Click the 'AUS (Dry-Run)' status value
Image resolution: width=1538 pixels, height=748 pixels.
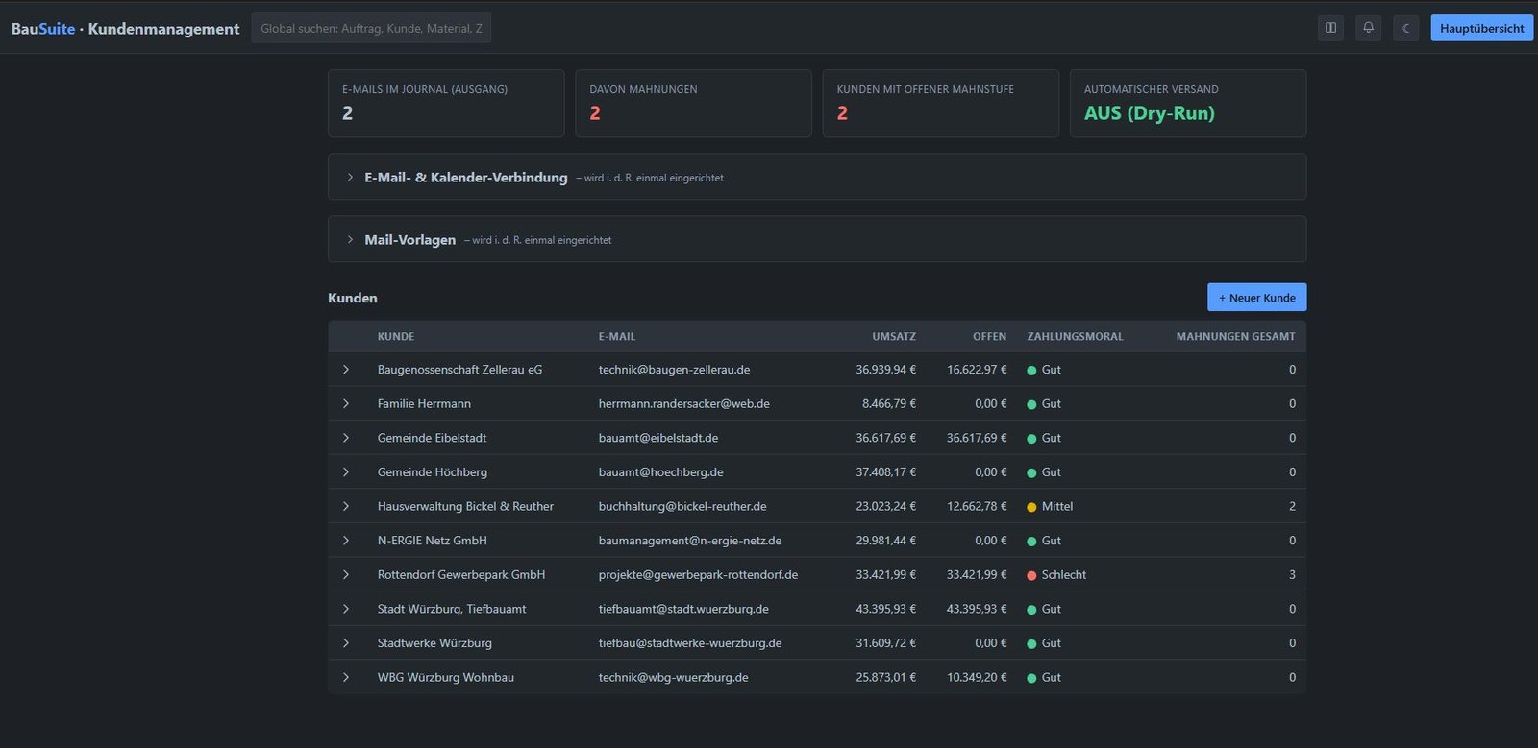(x=1150, y=113)
